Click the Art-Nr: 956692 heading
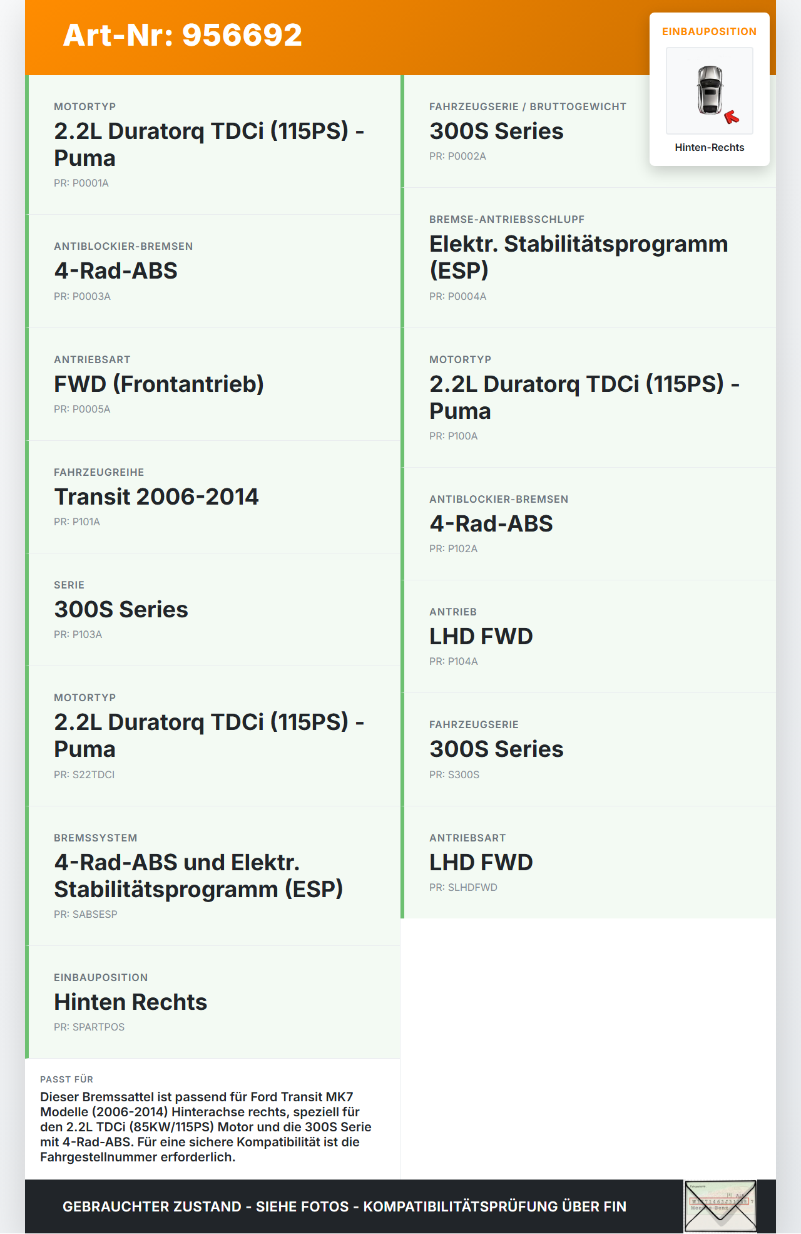The image size is (801, 1234). pos(182,35)
